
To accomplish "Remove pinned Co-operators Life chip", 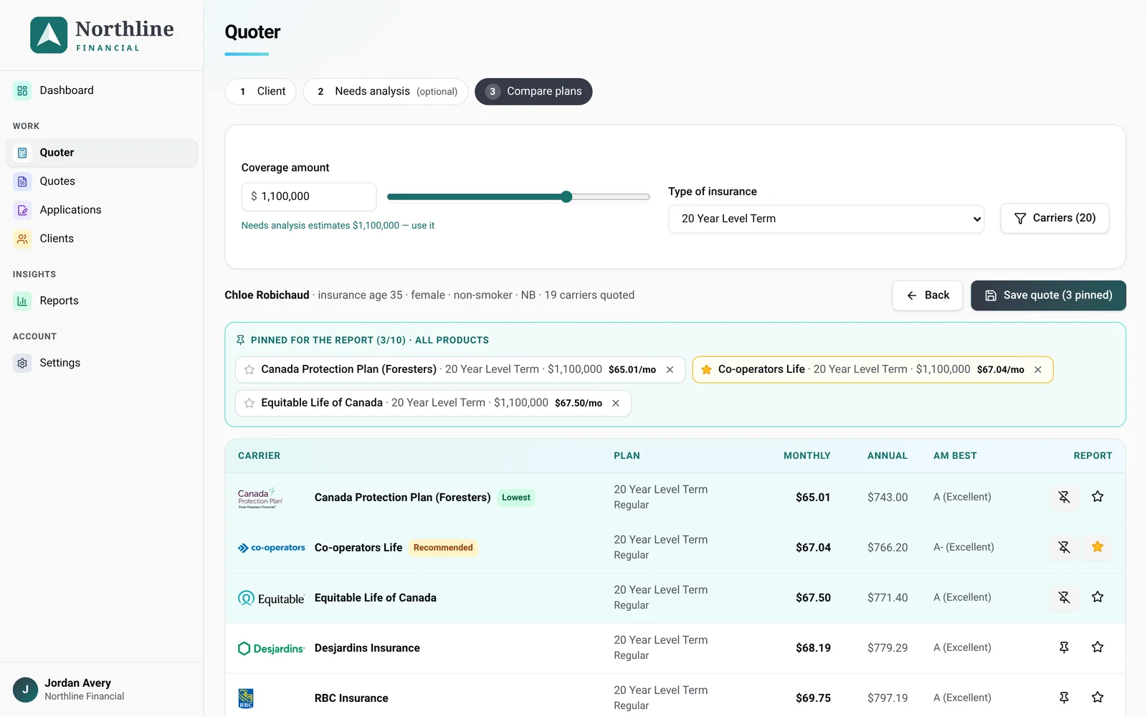I will 1037,370.
